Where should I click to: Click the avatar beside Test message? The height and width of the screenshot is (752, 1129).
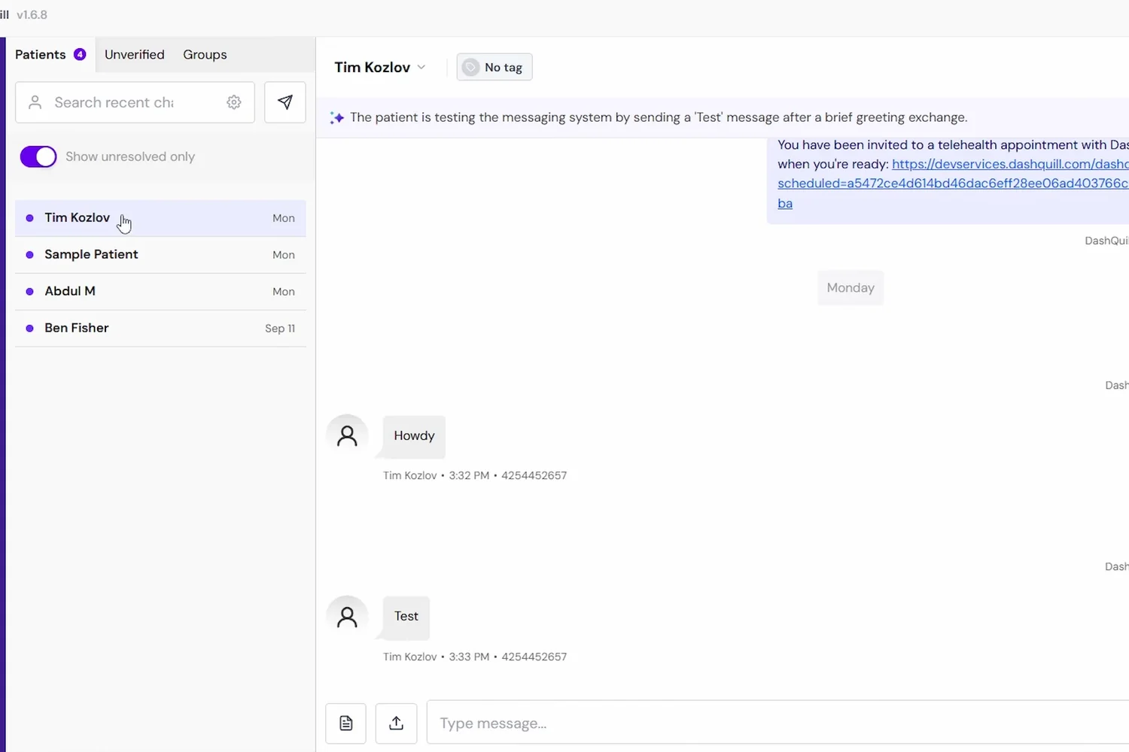click(347, 617)
